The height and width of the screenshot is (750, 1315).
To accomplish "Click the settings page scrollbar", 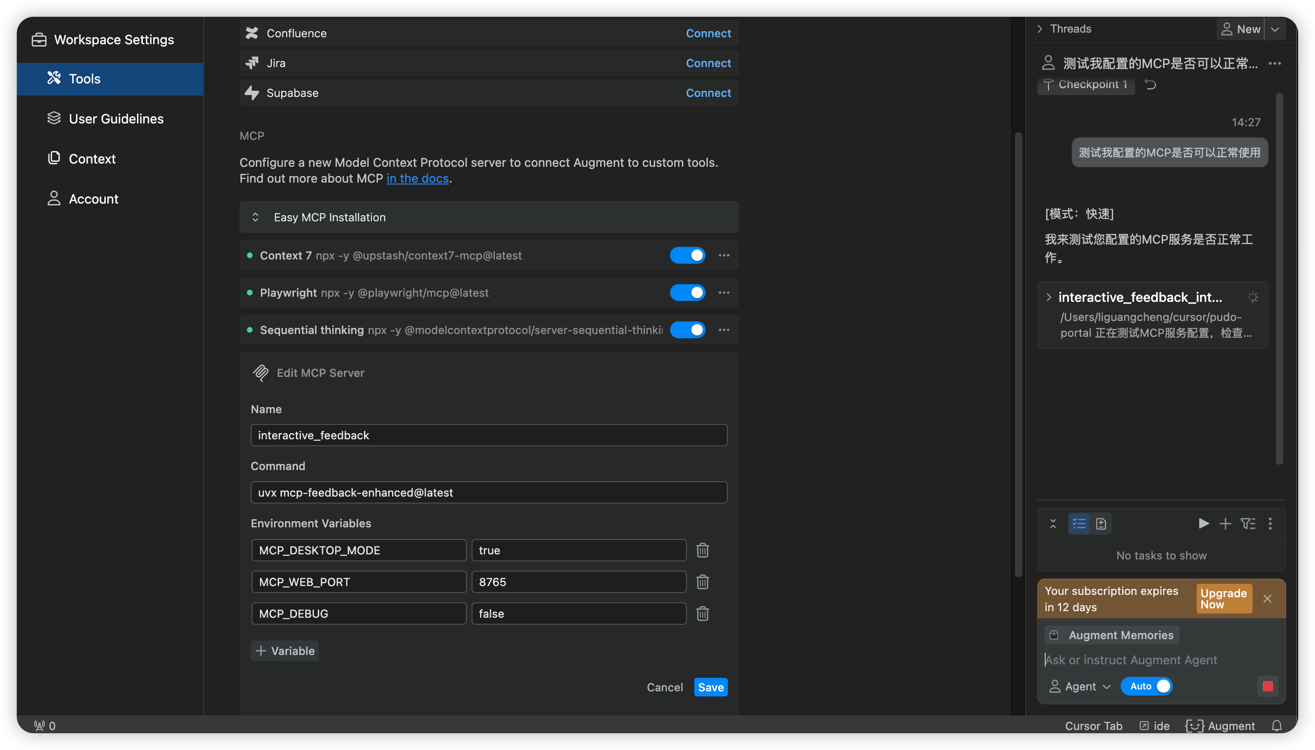I will click(x=1018, y=355).
